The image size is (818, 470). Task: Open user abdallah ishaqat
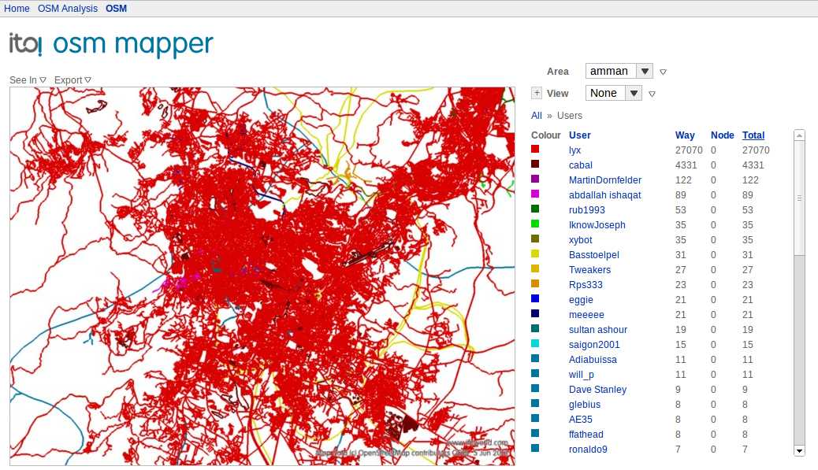(604, 195)
